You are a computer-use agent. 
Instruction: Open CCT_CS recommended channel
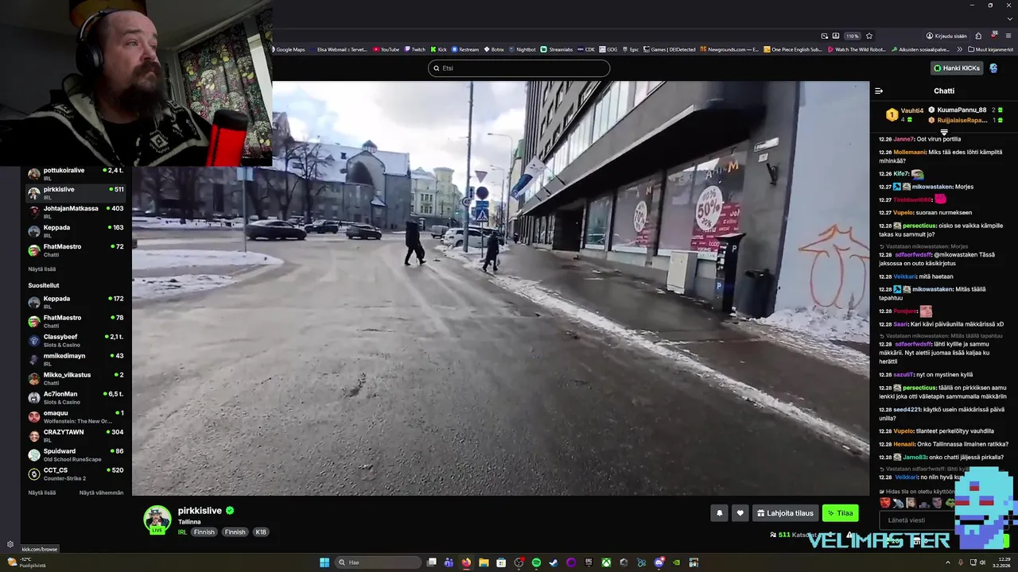76,473
